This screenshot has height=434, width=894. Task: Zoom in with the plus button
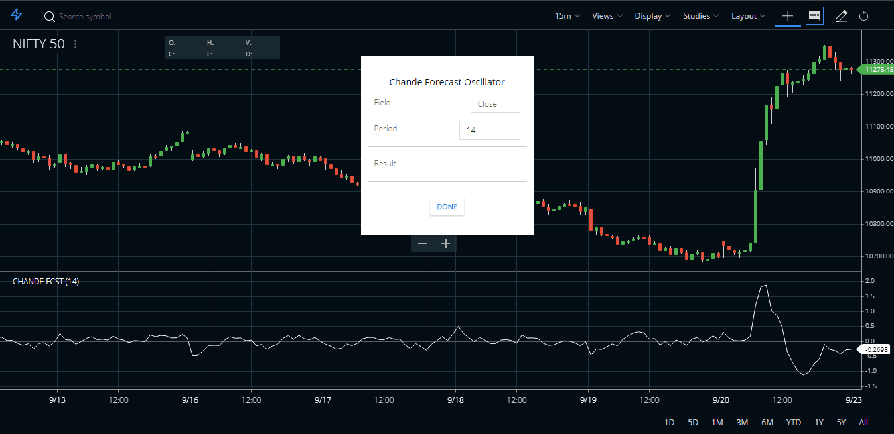[446, 244]
